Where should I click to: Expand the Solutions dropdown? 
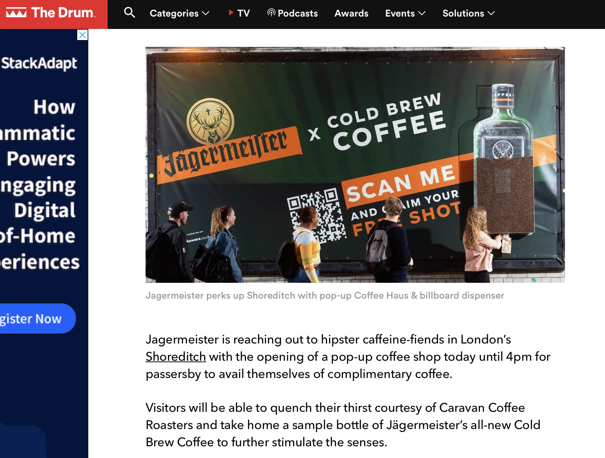pyautogui.click(x=469, y=13)
